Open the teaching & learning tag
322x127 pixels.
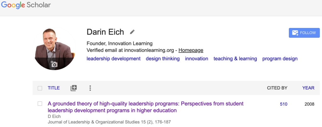coord(235,59)
